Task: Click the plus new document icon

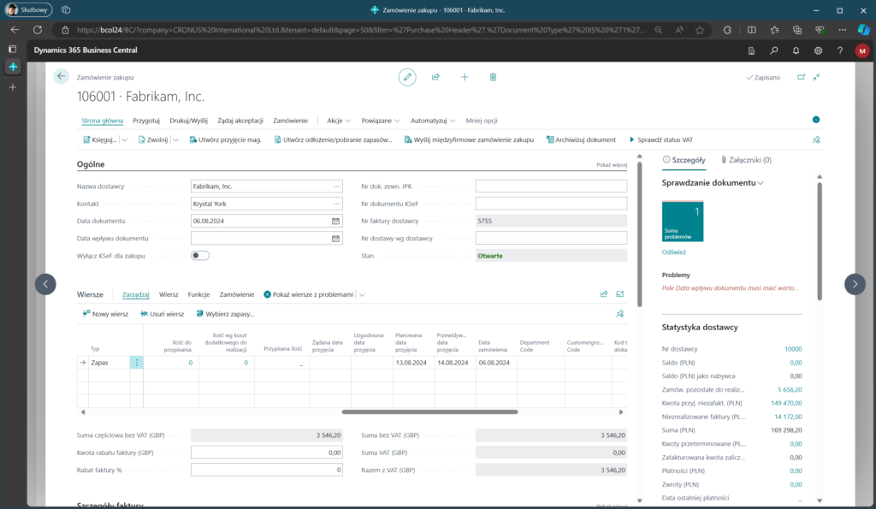Action: [x=465, y=77]
